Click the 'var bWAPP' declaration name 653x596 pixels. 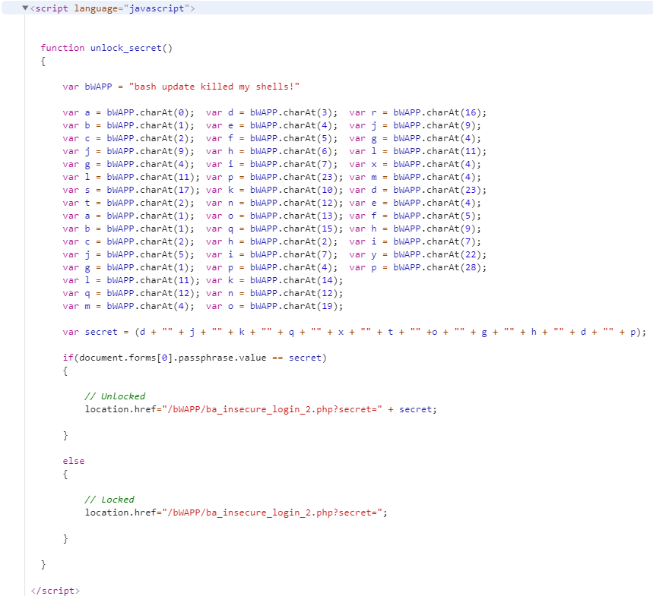click(98, 87)
